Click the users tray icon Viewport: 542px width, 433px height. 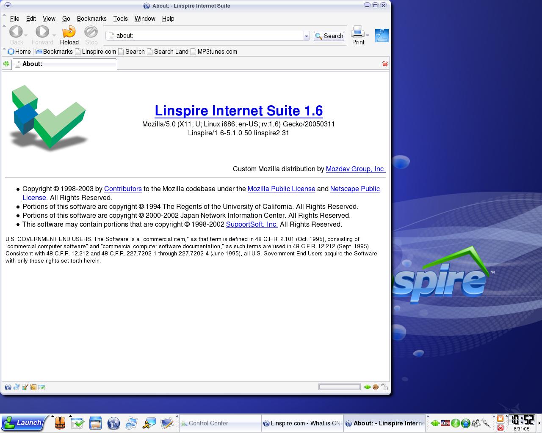pos(476,423)
